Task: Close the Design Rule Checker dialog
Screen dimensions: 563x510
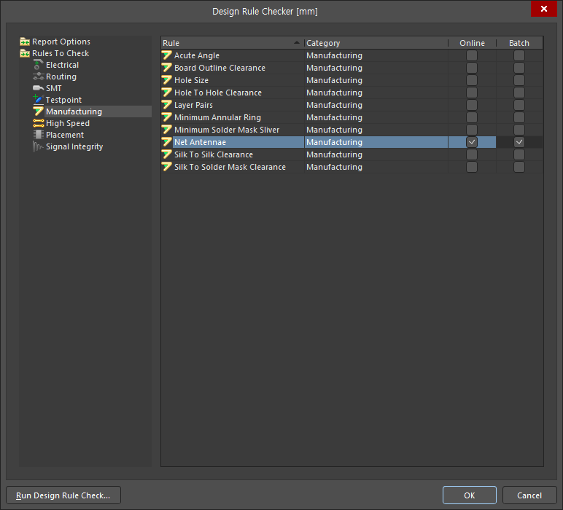Action: [544, 9]
